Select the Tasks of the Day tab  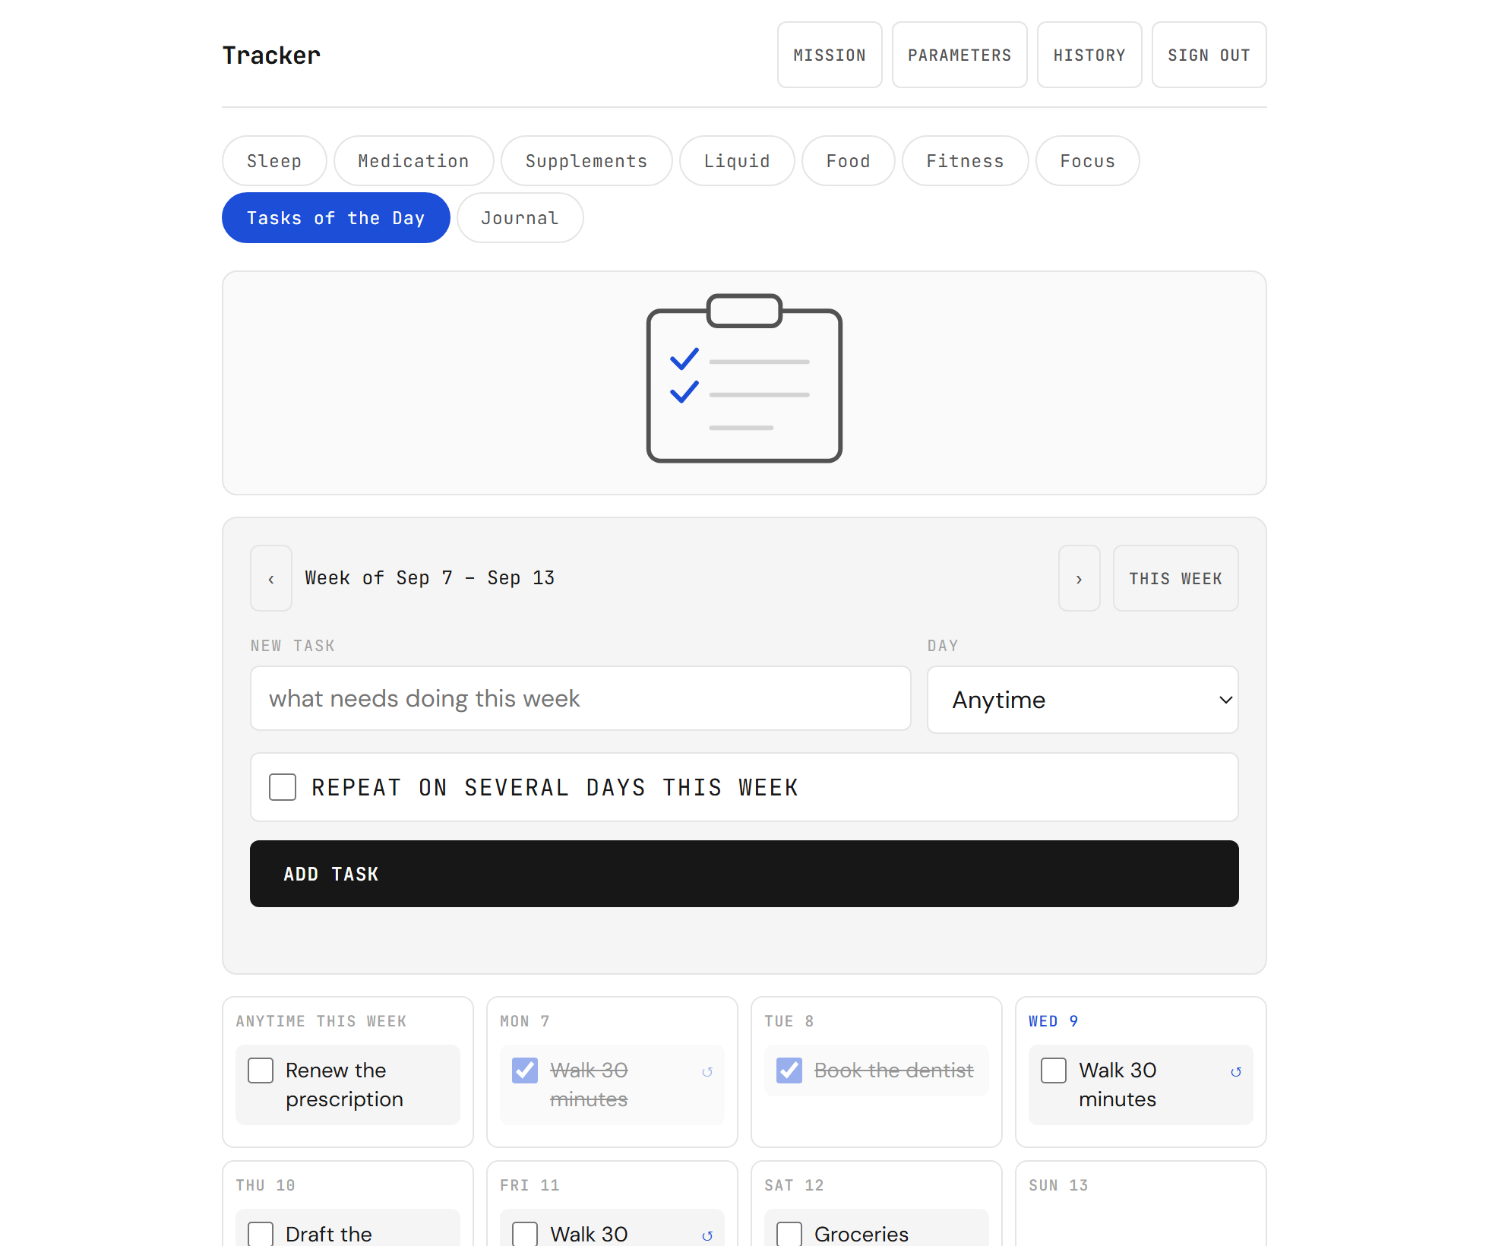336,218
